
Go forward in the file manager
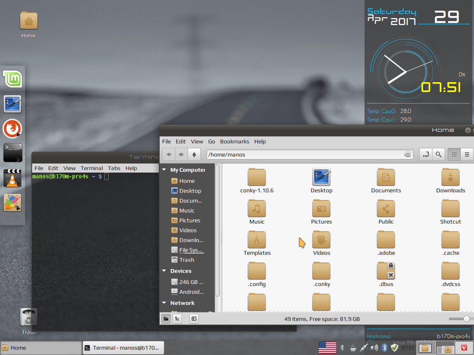point(181,154)
